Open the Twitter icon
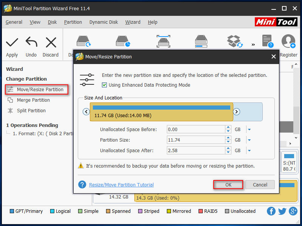302x226 pixels. (x=282, y=211)
